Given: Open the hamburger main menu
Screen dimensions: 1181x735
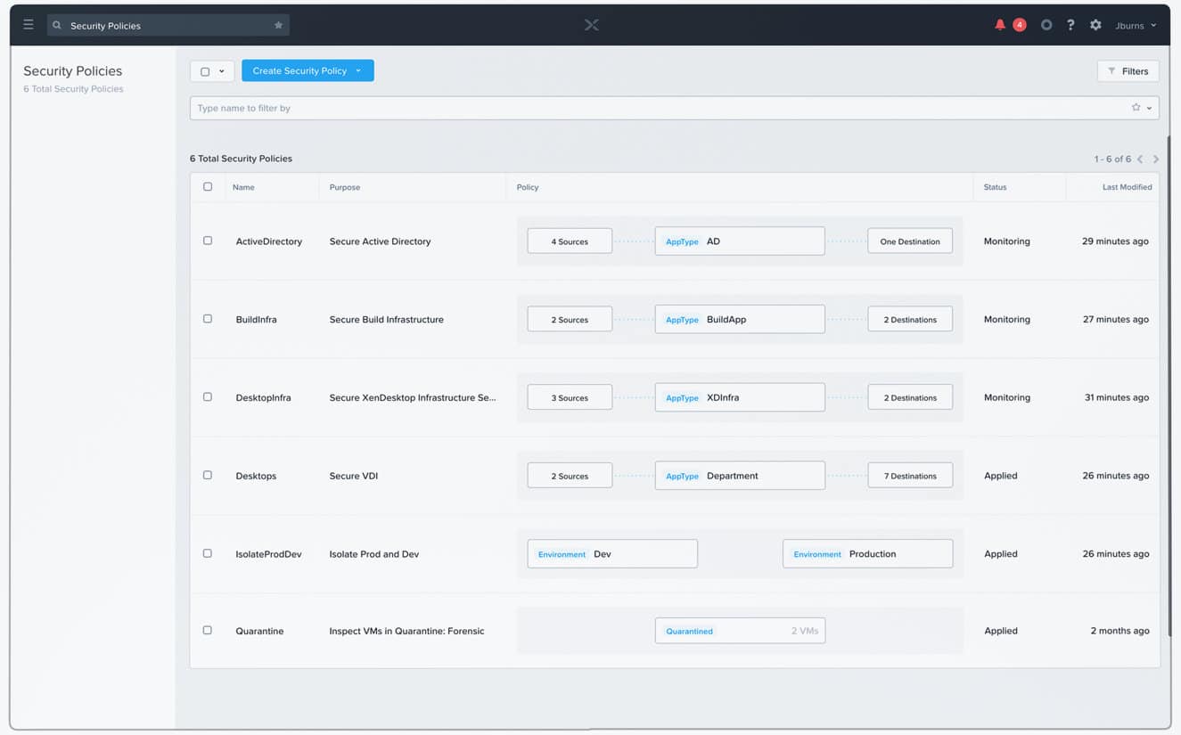Looking at the screenshot, I should tap(29, 25).
